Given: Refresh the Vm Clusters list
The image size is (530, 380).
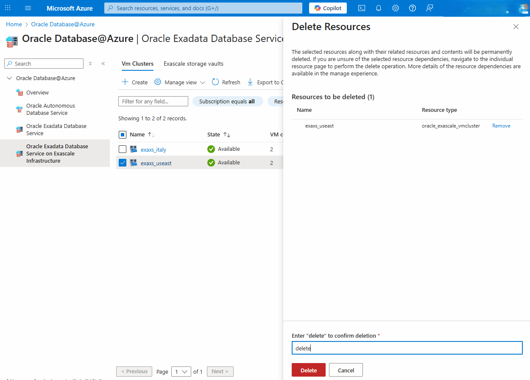Looking at the screenshot, I should coord(226,82).
